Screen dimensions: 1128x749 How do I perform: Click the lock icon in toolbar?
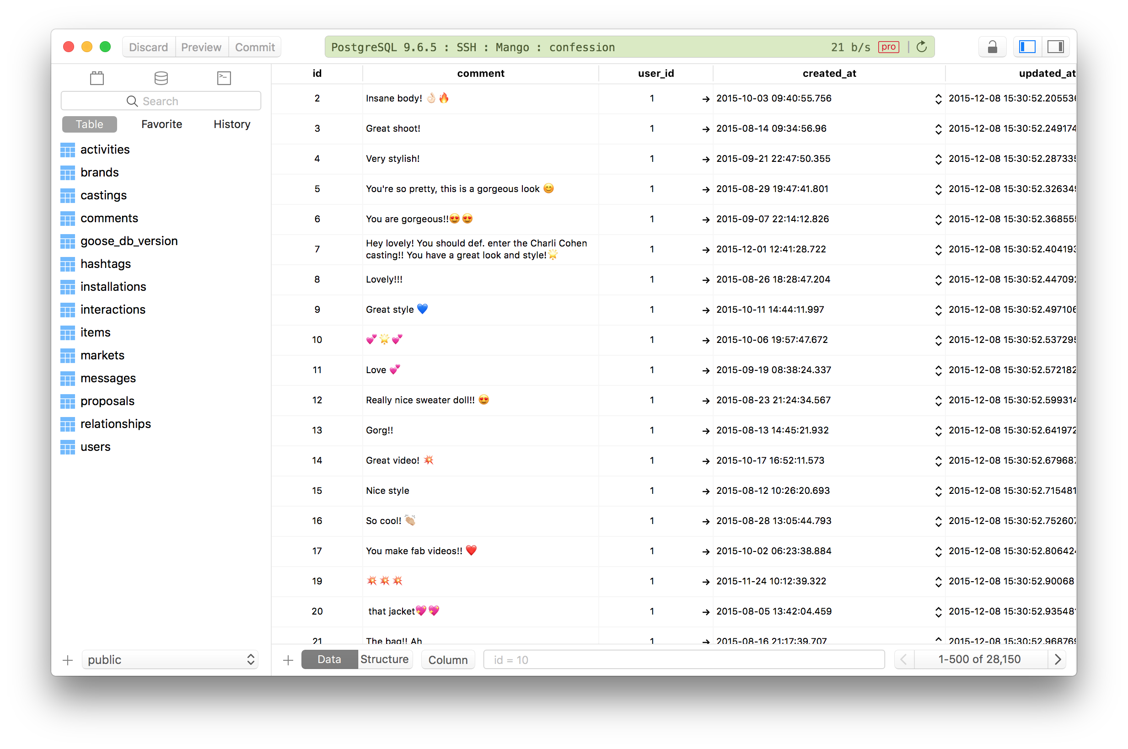[x=992, y=47]
